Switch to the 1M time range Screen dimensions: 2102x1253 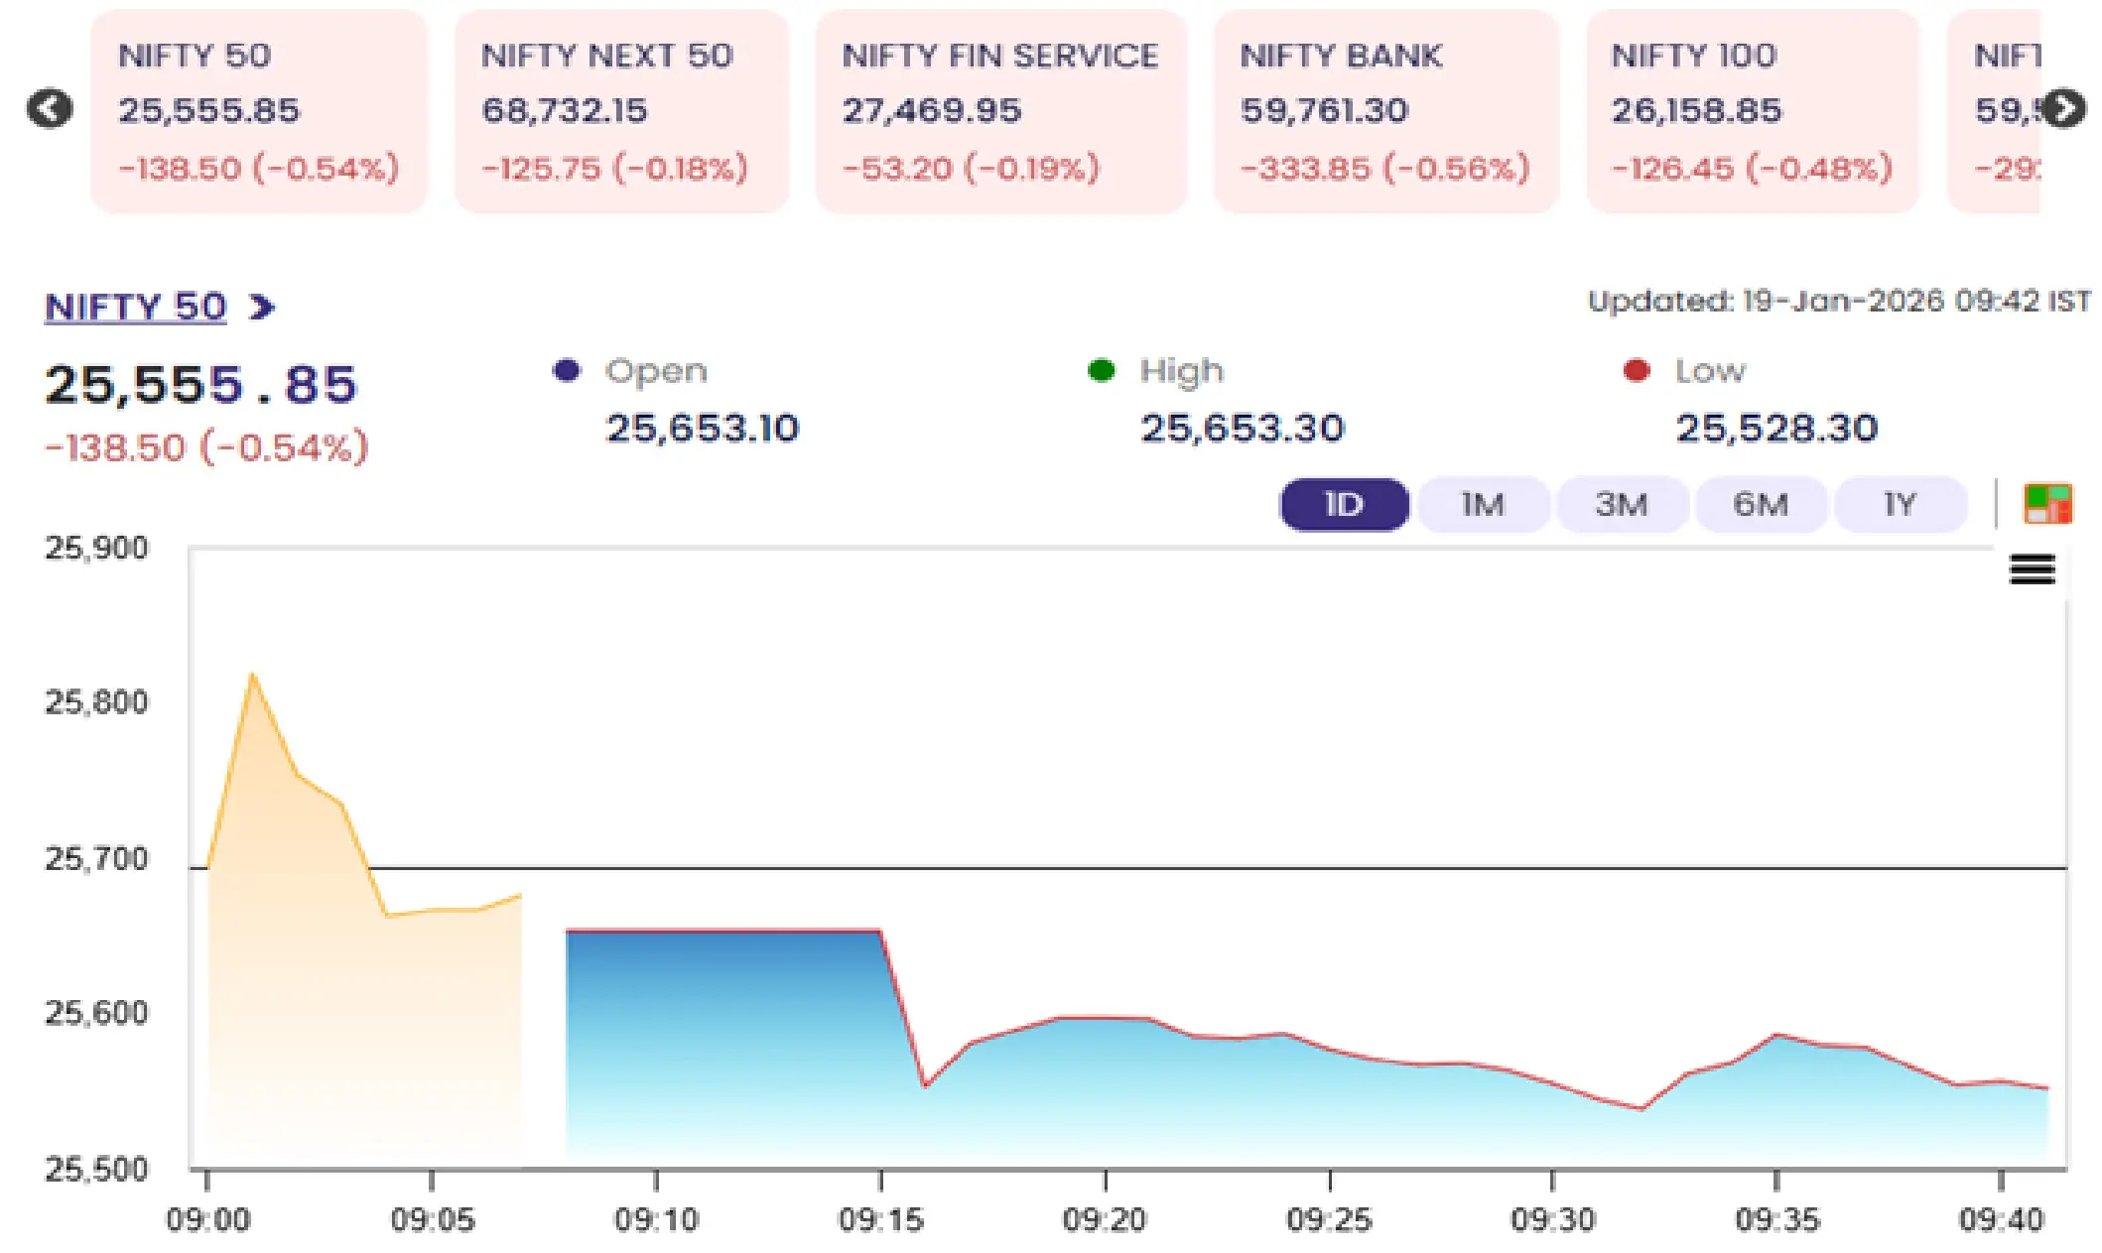[1483, 505]
